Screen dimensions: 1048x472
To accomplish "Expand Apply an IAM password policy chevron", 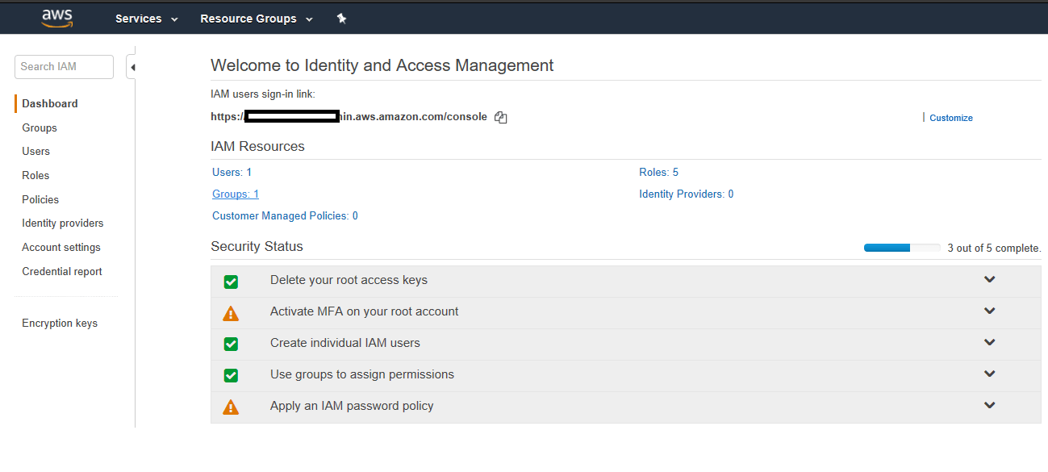I will [990, 406].
